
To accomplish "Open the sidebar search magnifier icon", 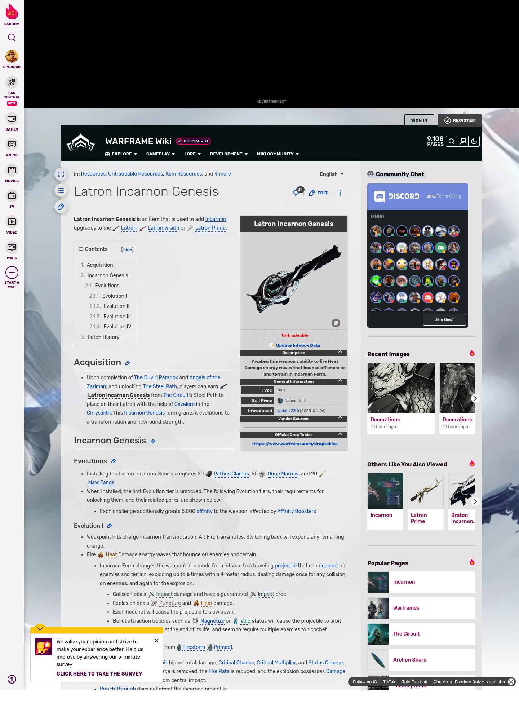I will [x=12, y=37].
